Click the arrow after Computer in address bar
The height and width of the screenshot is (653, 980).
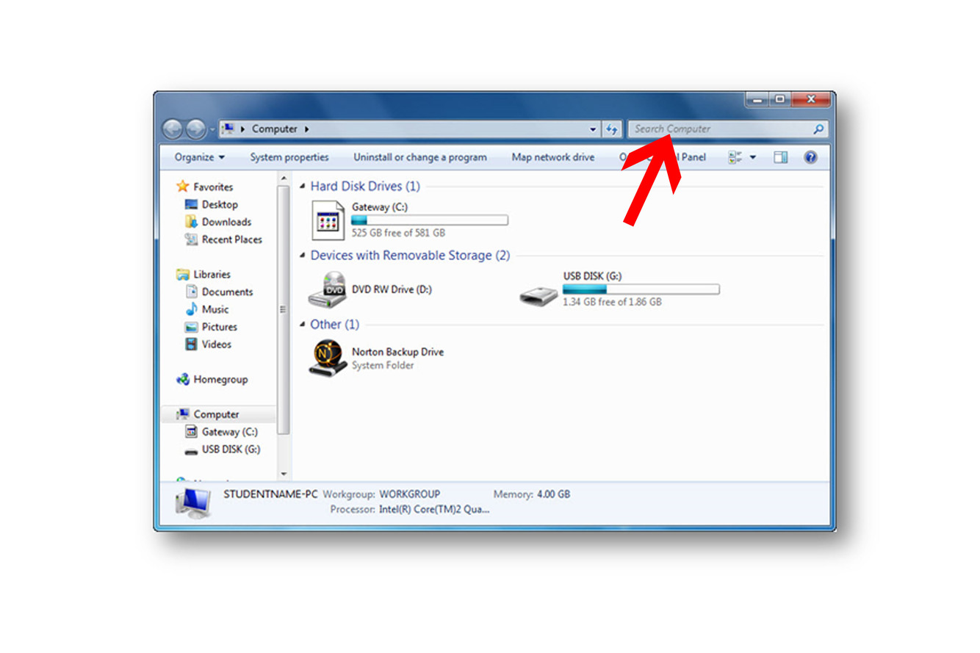click(x=306, y=129)
